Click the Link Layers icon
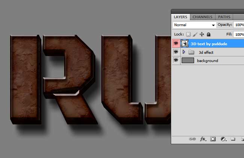Viewport: 244px width, 158px height. pos(192,139)
